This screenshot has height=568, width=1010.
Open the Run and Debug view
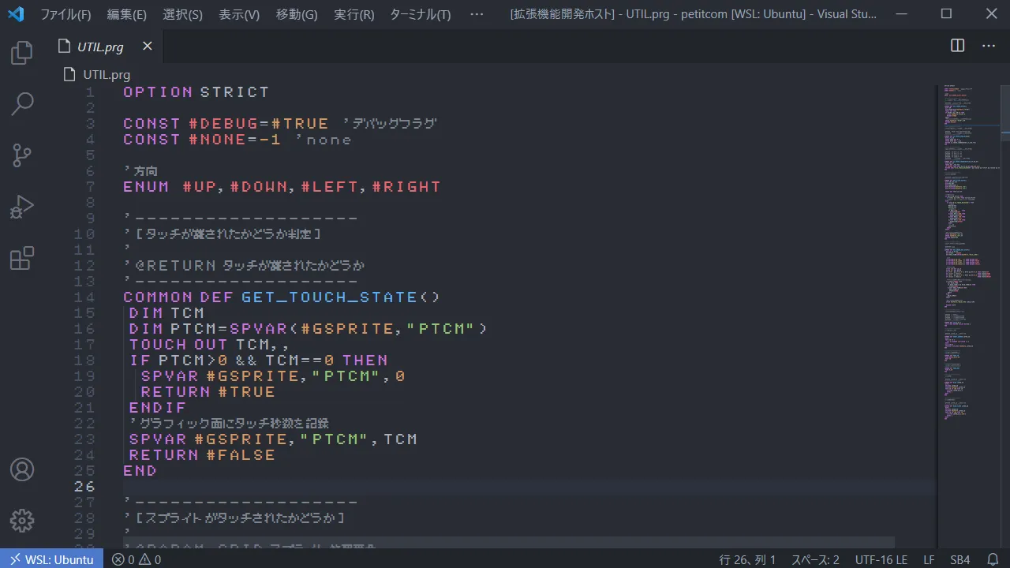[22, 207]
